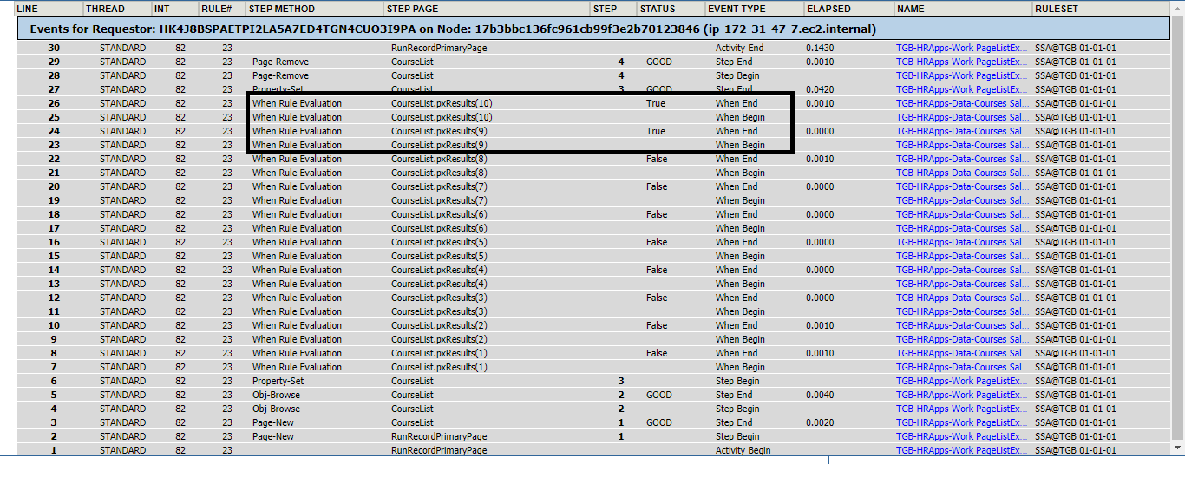Image resolution: width=1185 pixels, height=484 pixels.
Task: Click CourseList.pxResults(3) on line 12
Action: [439, 298]
